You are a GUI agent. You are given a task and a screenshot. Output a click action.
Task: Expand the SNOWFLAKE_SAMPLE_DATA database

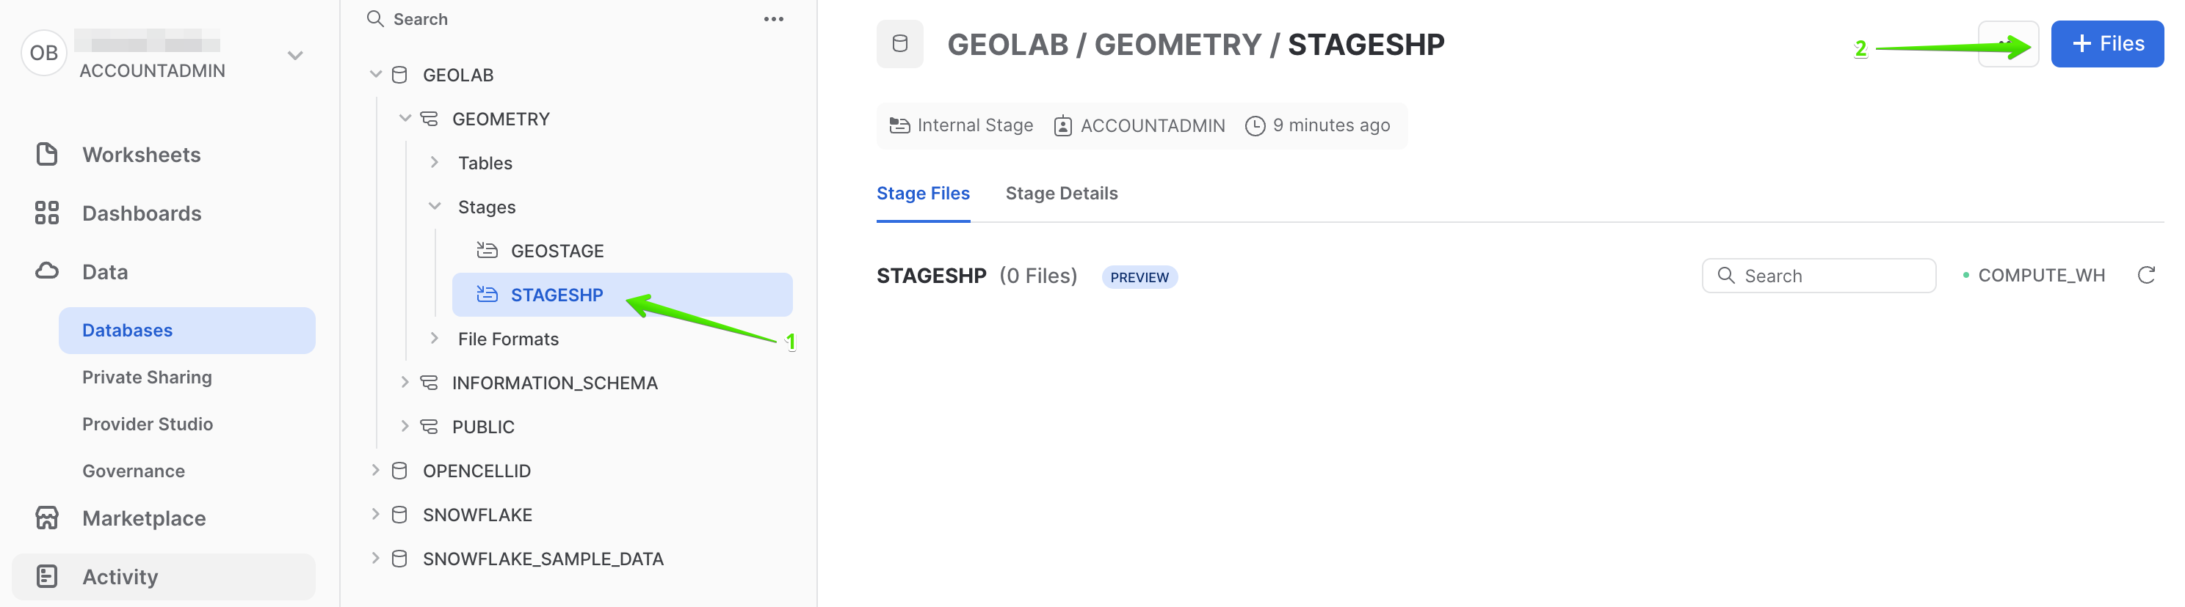tap(377, 558)
